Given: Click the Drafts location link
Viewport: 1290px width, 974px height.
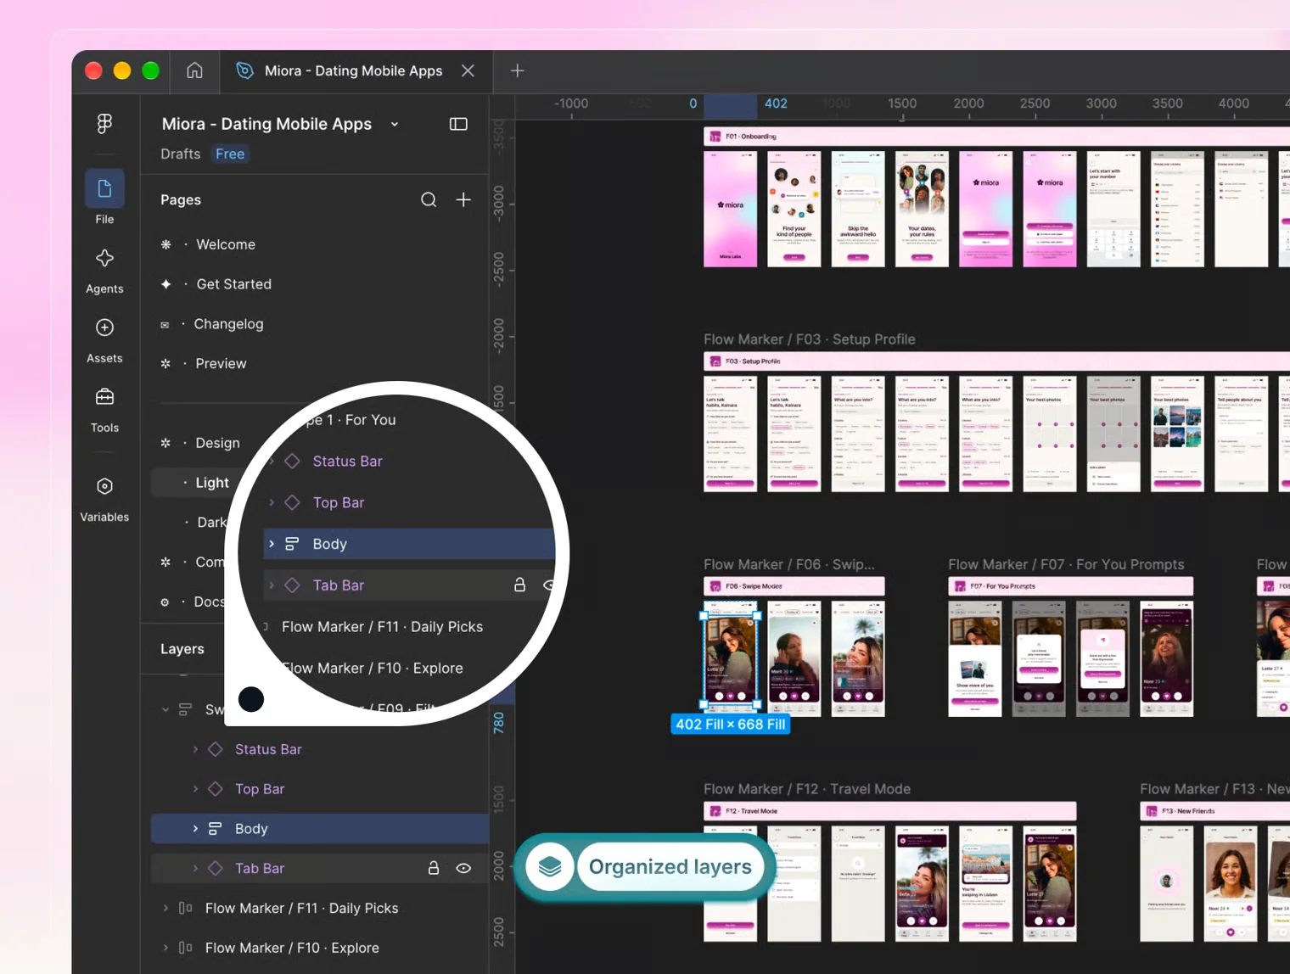Looking at the screenshot, I should pos(180,154).
